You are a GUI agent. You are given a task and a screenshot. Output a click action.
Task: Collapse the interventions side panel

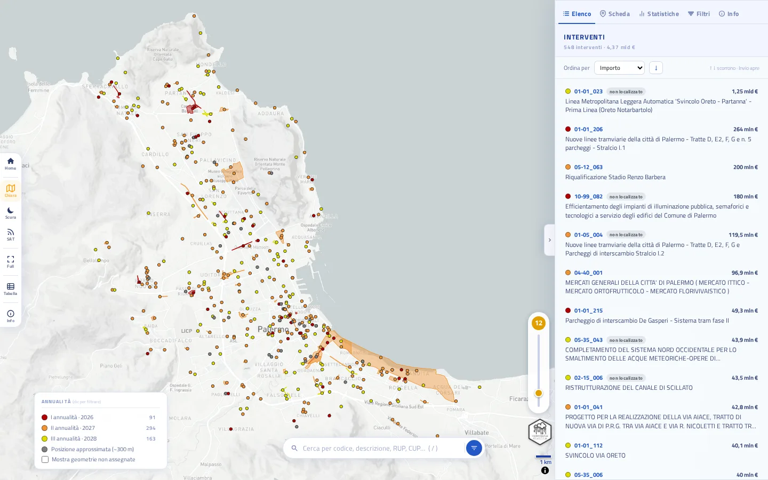549,240
